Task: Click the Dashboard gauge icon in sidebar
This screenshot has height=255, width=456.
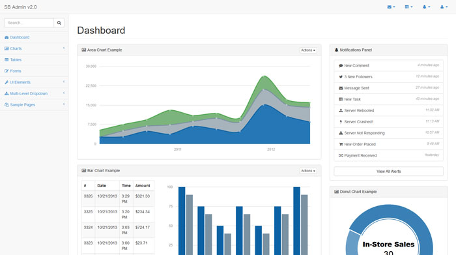Action: point(7,38)
